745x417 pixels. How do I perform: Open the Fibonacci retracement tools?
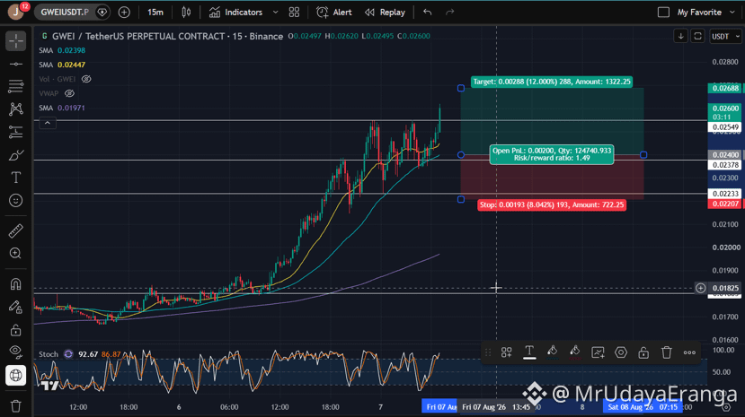click(15, 86)
